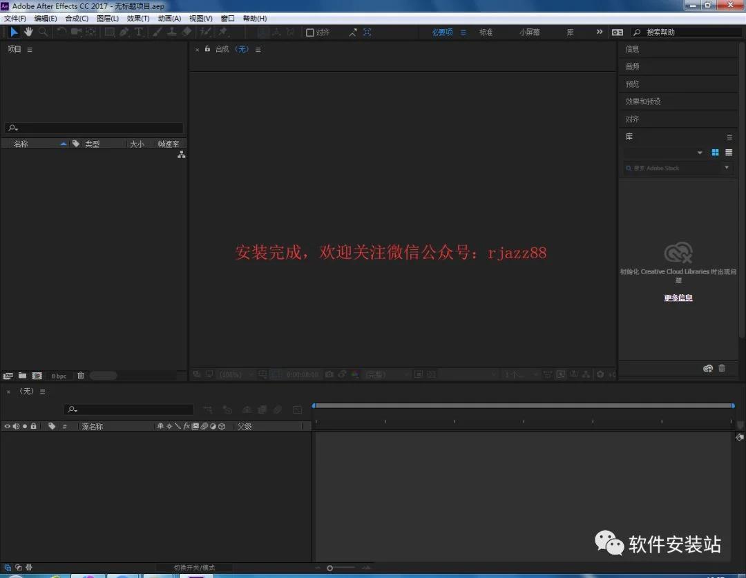Open the 动画(A) menu
The width and height of the screenshot is (746, 578).
[169, 19]
